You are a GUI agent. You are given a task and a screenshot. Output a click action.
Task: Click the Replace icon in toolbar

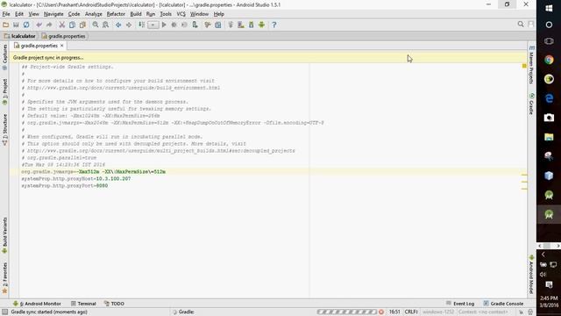click(x=105, y=25)
